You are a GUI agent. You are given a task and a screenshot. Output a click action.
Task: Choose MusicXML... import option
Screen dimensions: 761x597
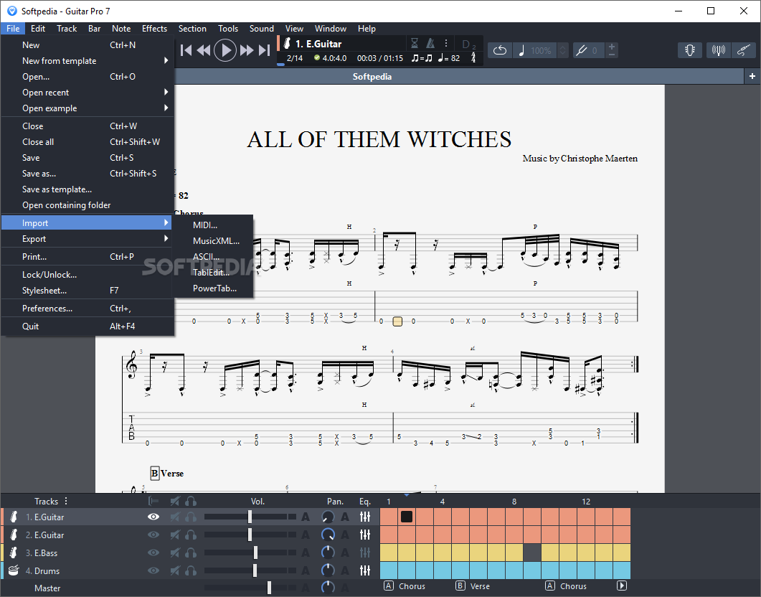point(214,241)
